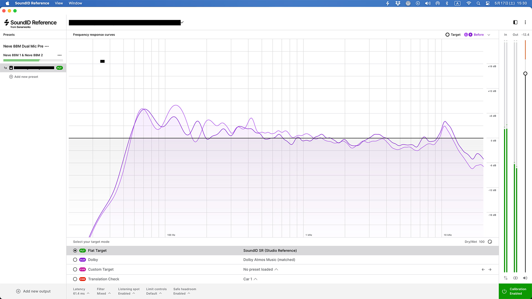The image size is (532, 299).
Task: Click the output mute speaker icon
Action: [x=525, y=278]
